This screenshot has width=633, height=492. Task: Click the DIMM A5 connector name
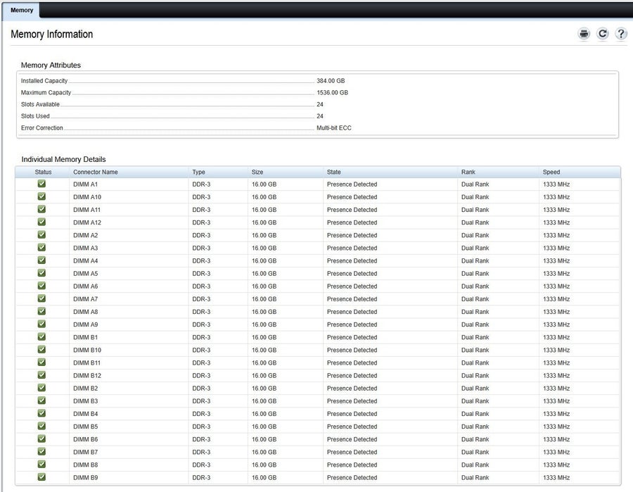[x=85, y=274]
